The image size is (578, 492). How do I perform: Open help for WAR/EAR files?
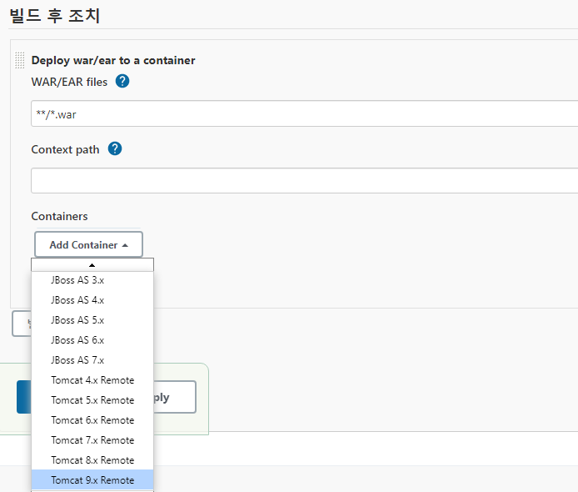point(122,81)
